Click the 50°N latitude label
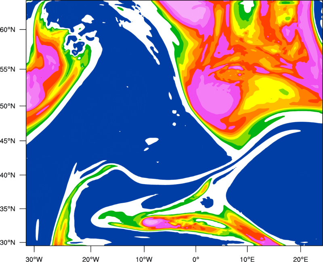323x262 pixels. (8, 106)
